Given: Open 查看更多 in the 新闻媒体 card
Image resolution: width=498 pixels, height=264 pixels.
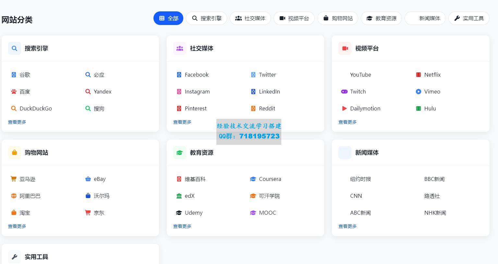Looking at the screenshot, I should click(347, 226).
